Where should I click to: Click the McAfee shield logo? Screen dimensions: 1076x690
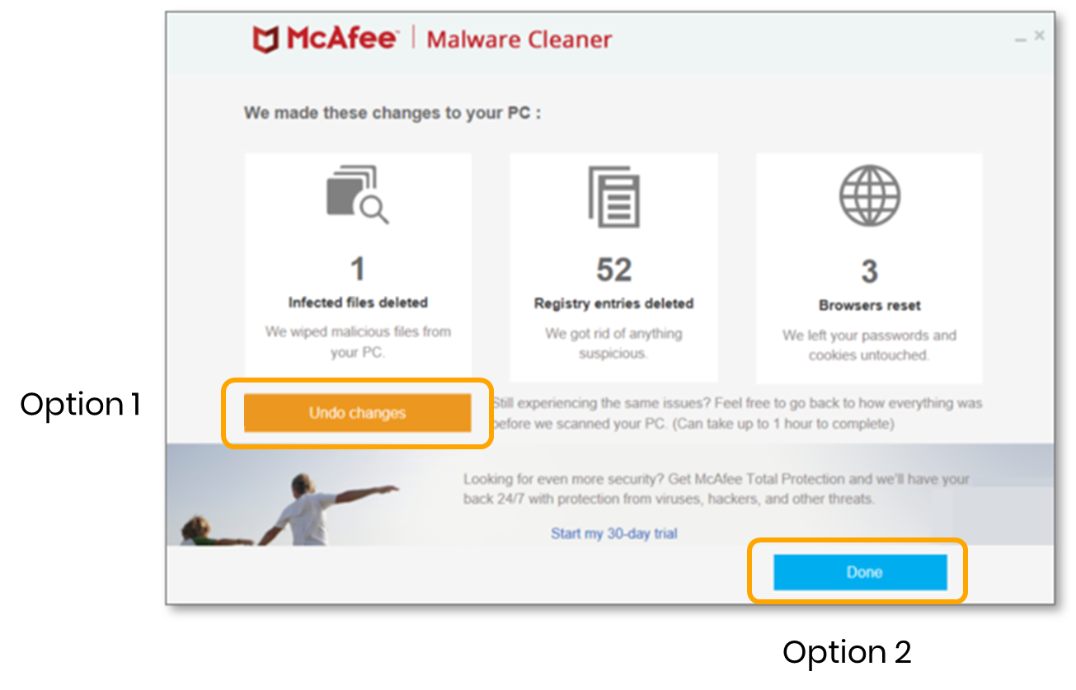265,39
